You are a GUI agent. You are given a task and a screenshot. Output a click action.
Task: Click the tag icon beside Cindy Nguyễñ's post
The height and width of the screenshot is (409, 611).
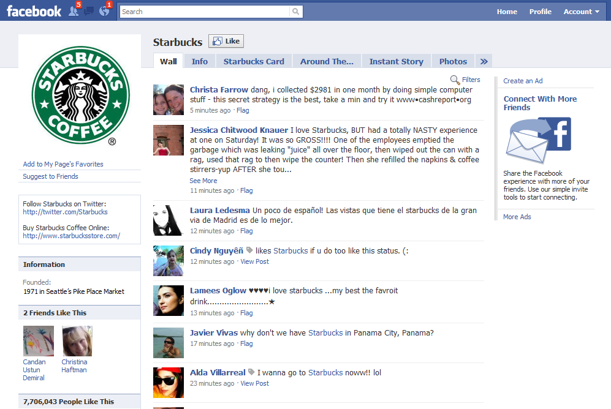[251, 250]
